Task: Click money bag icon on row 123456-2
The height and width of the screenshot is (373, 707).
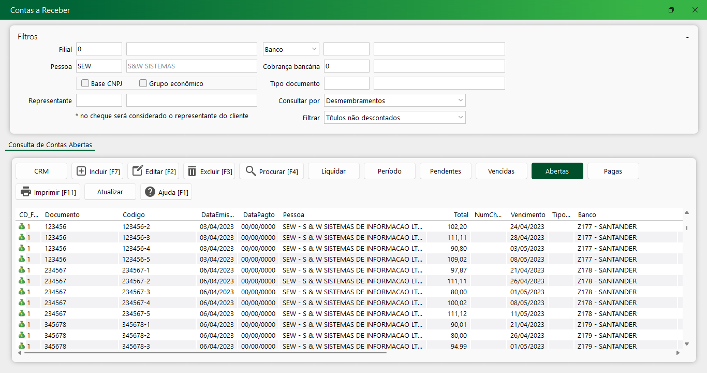Action: [x=22, y=226]
